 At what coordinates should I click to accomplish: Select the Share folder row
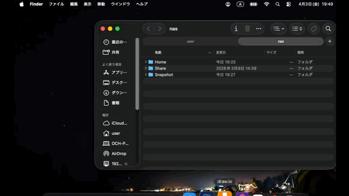(x=238, y=68)
